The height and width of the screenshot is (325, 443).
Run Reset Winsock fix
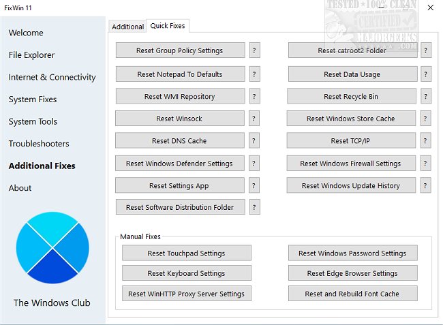tap(180, 119)
